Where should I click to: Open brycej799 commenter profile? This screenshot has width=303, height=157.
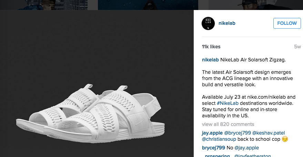(213, 148)
